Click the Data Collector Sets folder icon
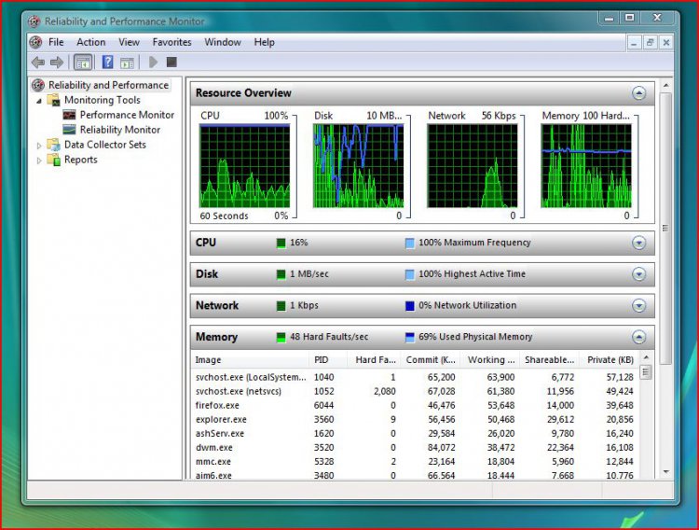699x530 pixels. coord(53,145)
